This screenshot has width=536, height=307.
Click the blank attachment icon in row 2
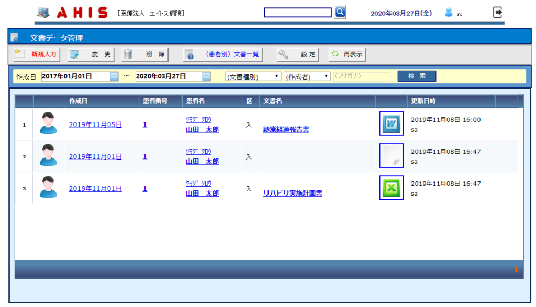(391, 156)
